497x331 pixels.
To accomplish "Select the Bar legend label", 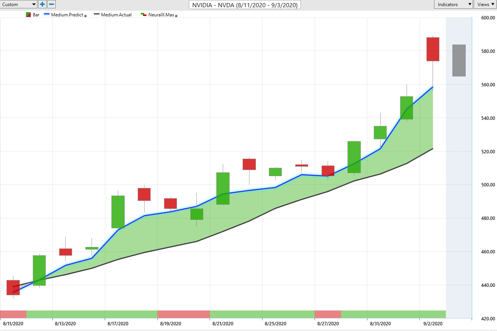I will point(36,15).
